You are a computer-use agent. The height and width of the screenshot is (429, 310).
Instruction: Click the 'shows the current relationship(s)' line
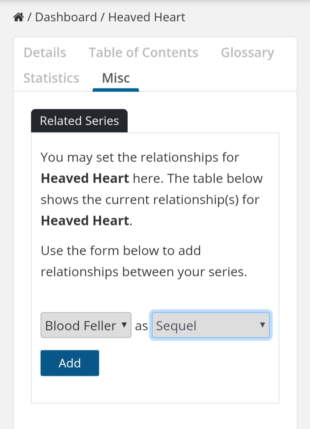(x=150, y=200)
